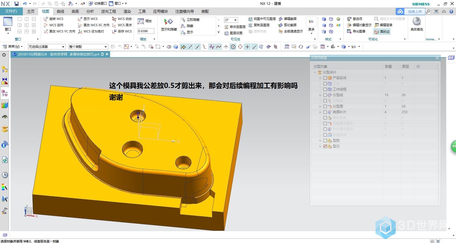Expand the 型芯 tree node

tap(320, 146)
